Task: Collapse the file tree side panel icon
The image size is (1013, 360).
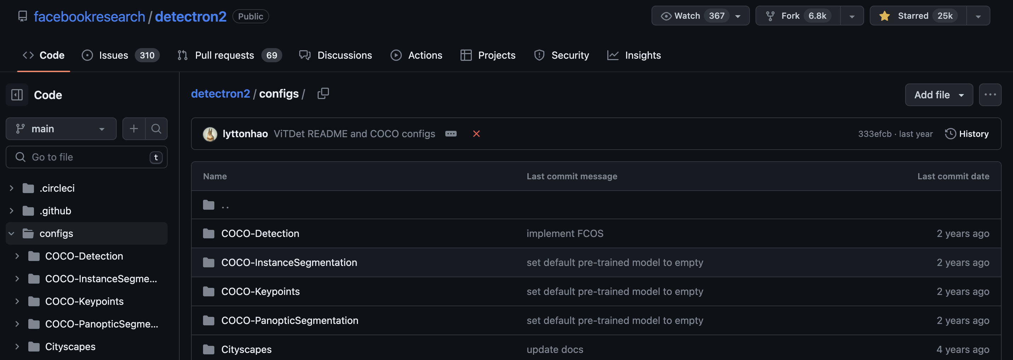Action: point(17,95)
